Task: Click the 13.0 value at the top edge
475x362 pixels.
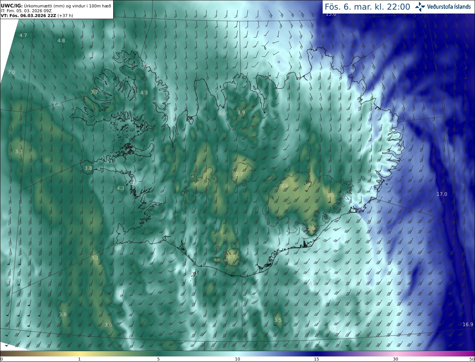Action: point(331,14)
